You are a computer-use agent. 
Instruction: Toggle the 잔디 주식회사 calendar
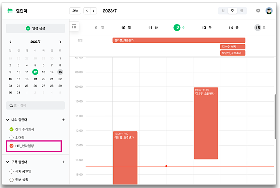coord(12,129)
